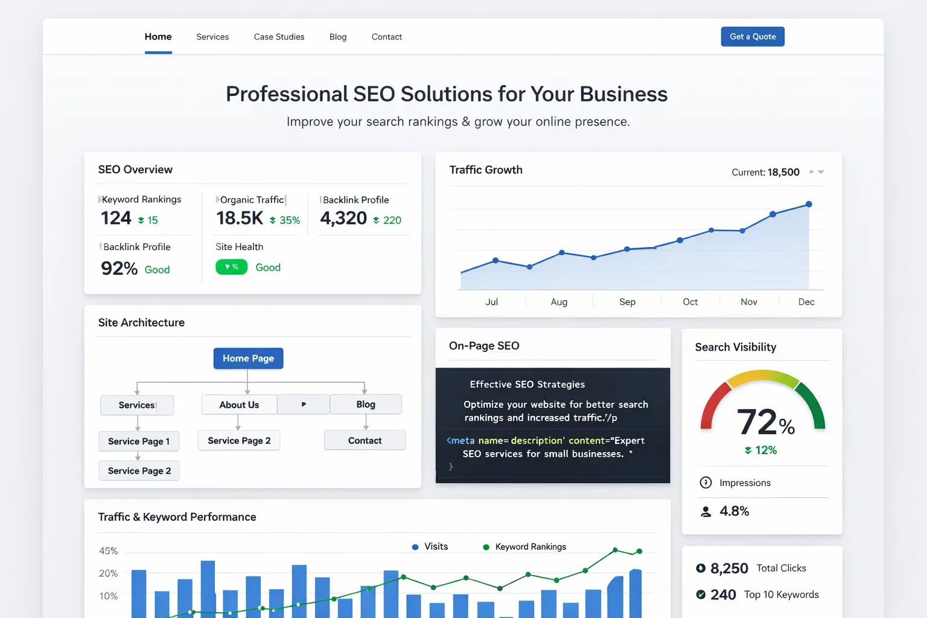Expand the Blog node in Site Architecture
The width and height of the screenshot is (927, 618).
pyautogui.click(x=365, y=404)
